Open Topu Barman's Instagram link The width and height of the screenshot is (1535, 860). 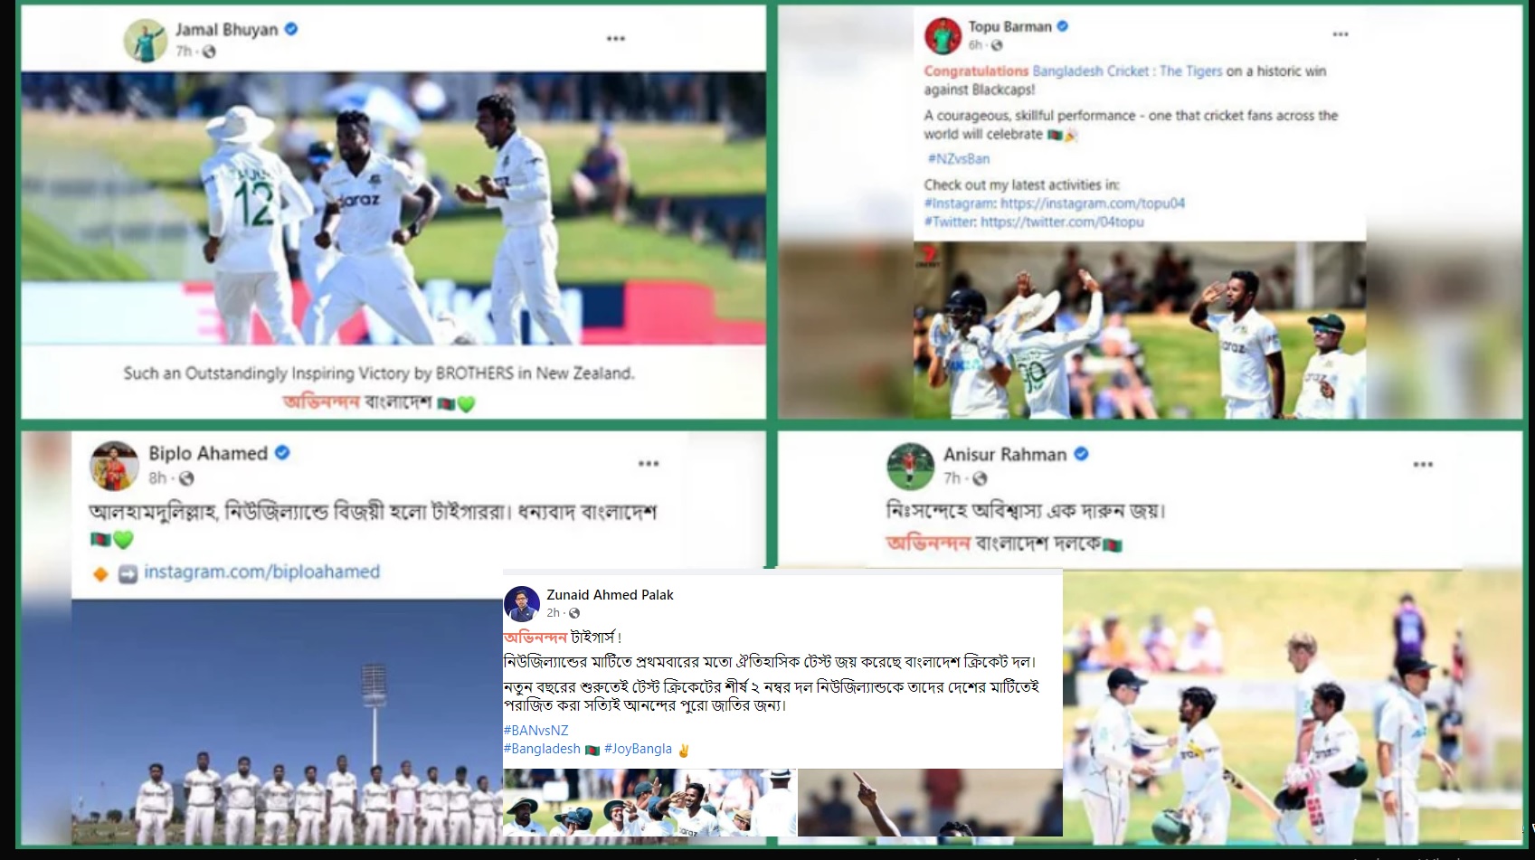point(1093,203)
